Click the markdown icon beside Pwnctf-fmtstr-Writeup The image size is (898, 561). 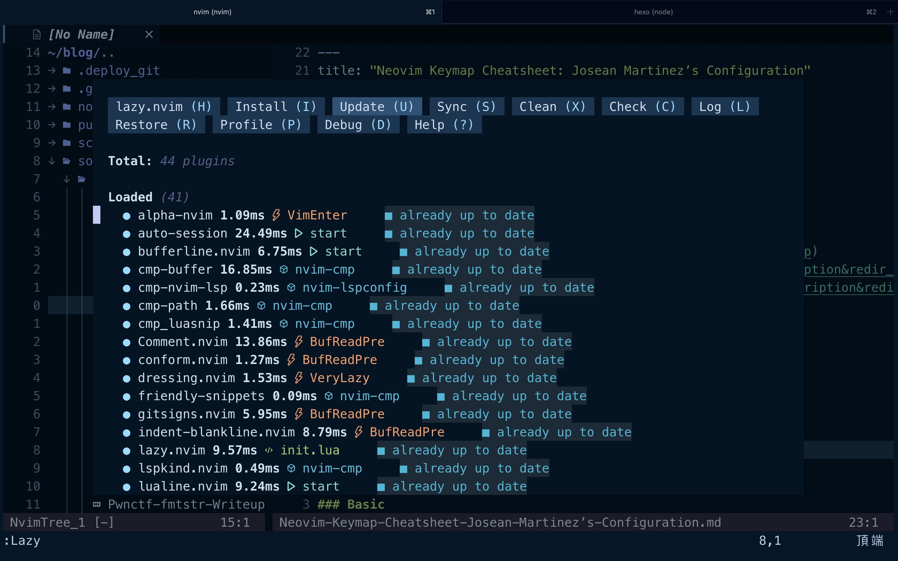(97, 504)
